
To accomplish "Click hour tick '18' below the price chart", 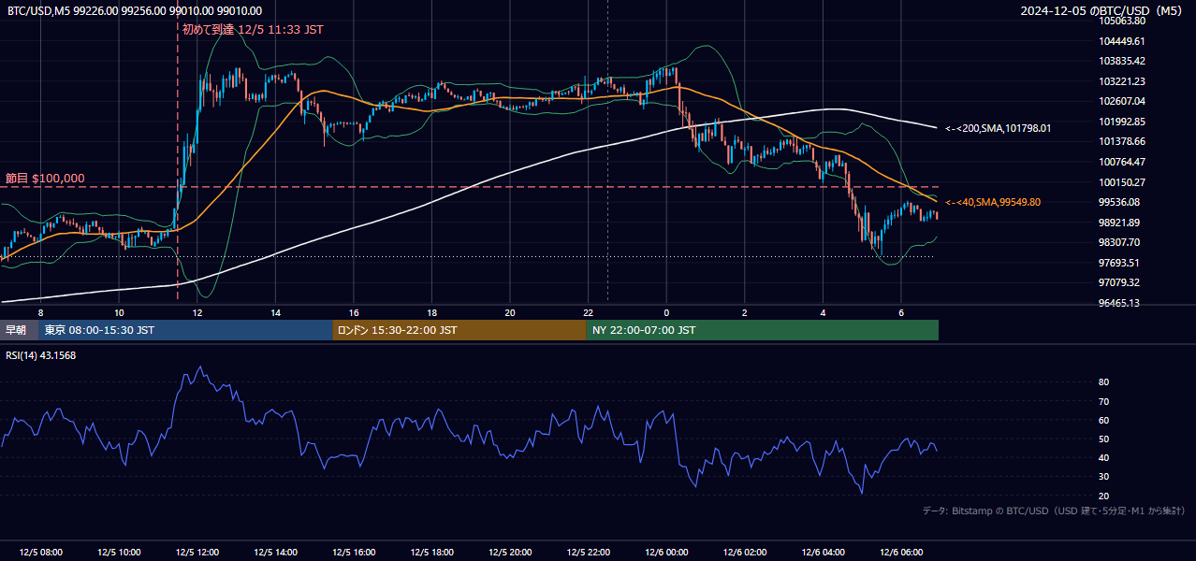I will [431, 312].
